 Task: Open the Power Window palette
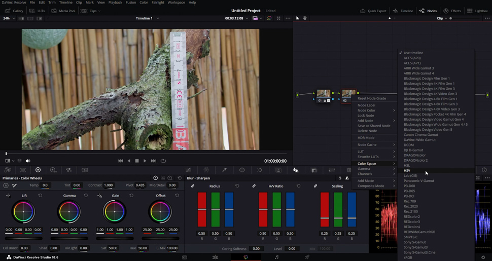coord(242,170)
